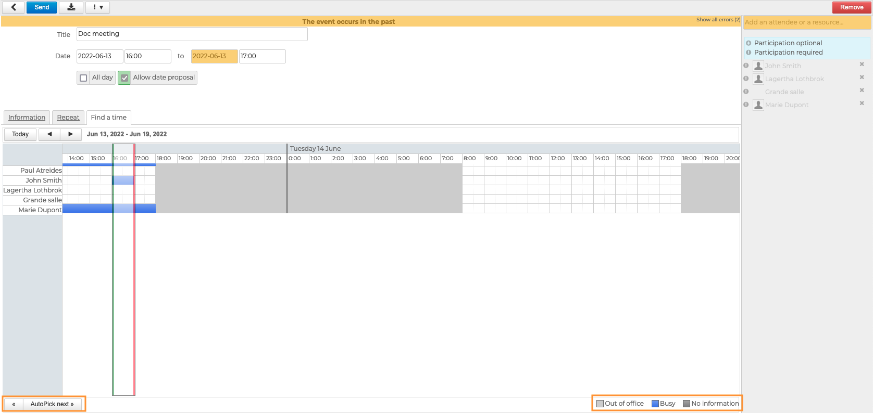Remove Lagertha Lothbrok from attendees
Viewport: 873px width, 413px height.
(862, 78)
